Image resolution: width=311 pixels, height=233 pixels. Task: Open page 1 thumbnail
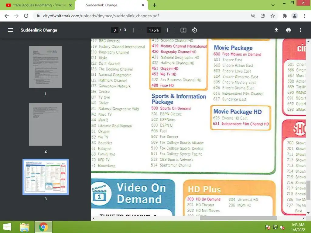coord(46,67)
